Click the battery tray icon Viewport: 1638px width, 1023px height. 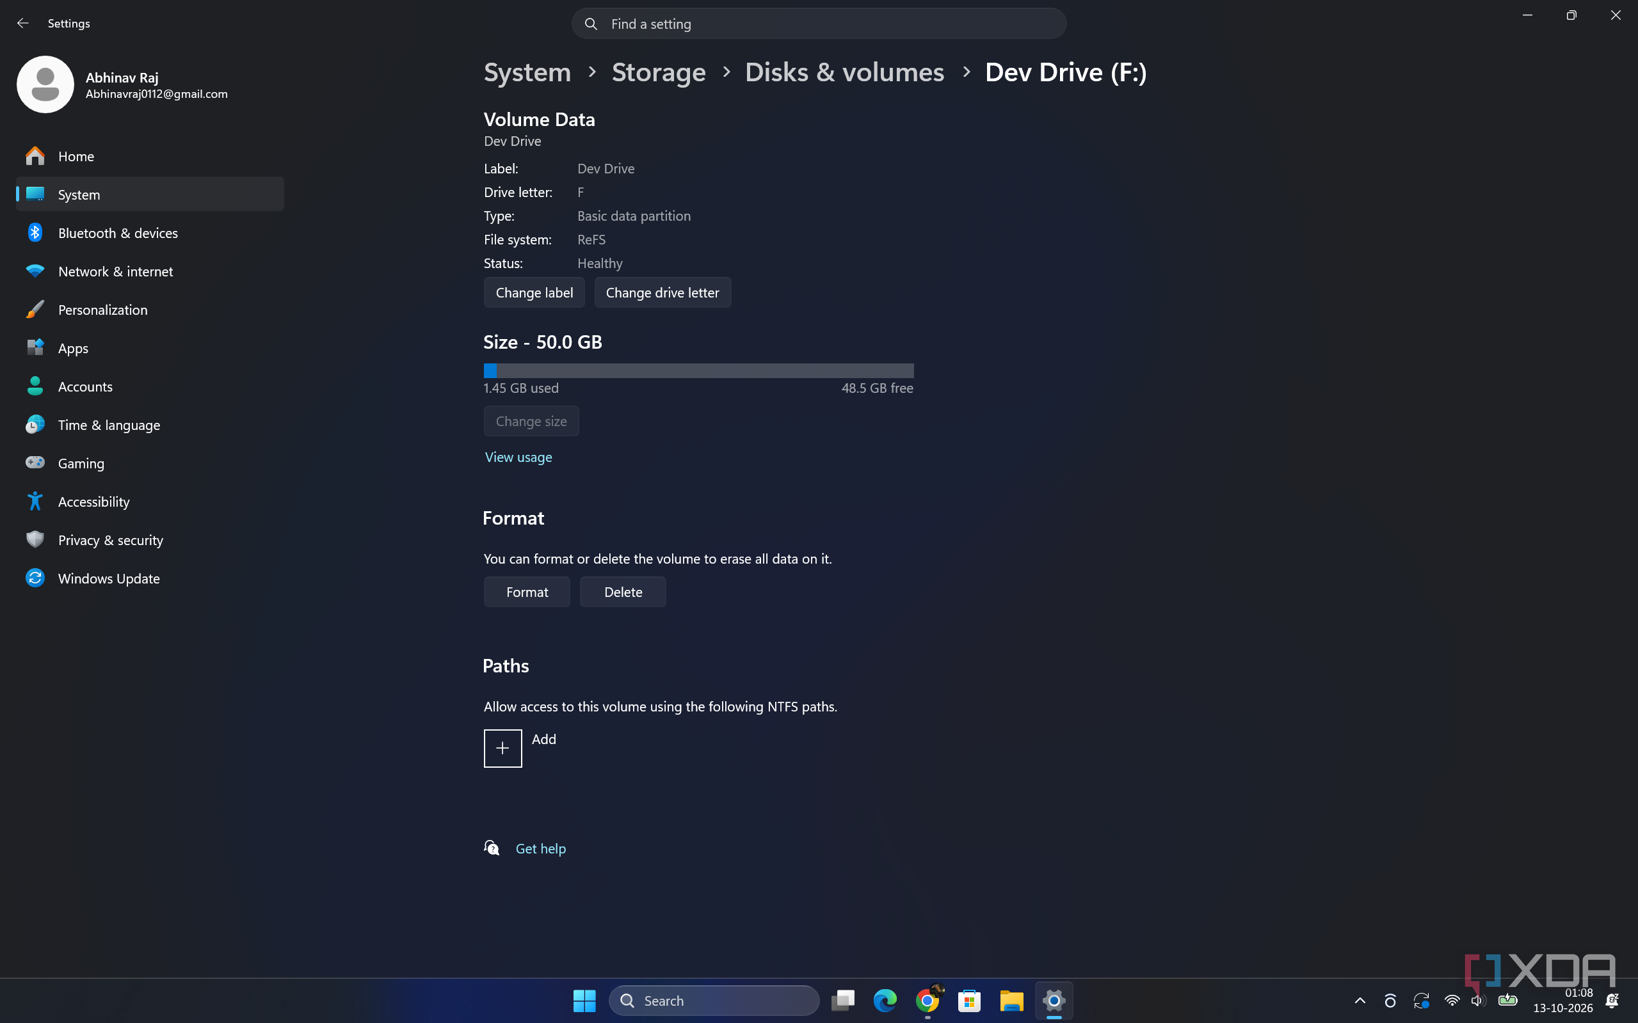click(1507, 1000)
